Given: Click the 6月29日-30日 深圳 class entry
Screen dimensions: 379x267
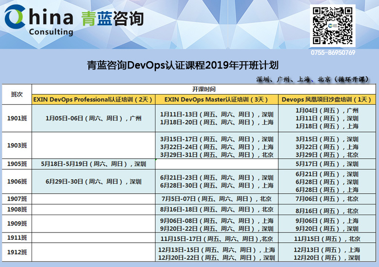Looking at the screenshot, I should [x=93, y=182].
